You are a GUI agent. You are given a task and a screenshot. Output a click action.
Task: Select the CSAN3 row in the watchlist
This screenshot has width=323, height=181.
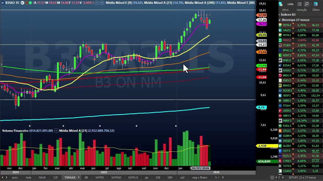[x=301, y=171]
